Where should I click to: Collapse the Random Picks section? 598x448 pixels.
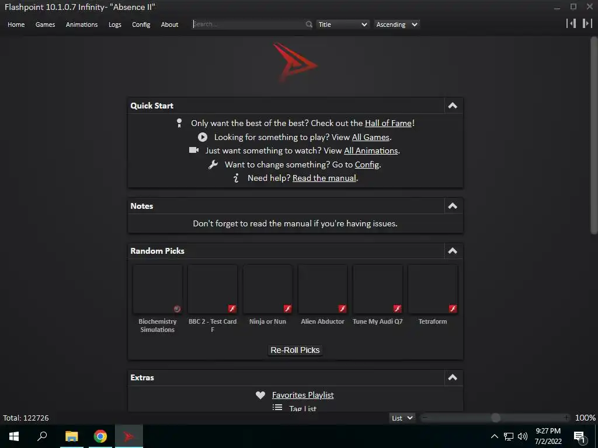coord(453,251)
